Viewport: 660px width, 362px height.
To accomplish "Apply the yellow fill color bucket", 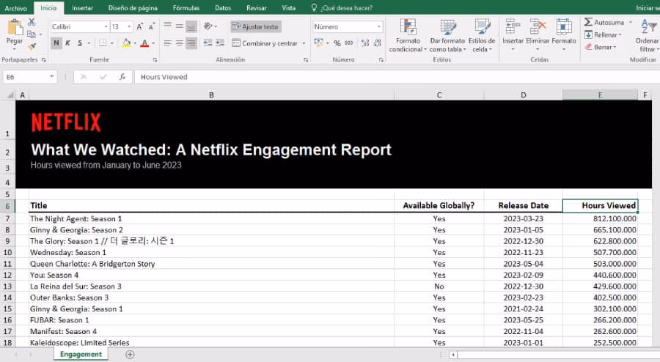I will coord(126,43).
